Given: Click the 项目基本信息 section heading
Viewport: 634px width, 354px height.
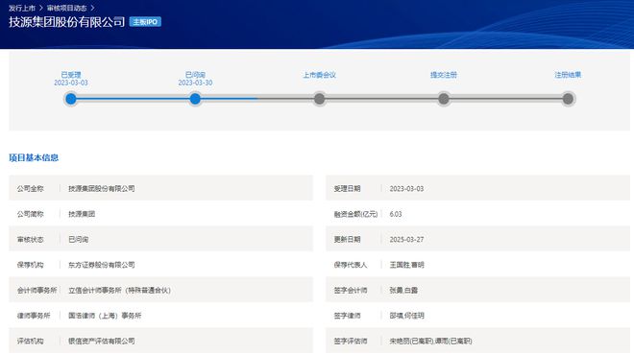Looking at the screenshot, I should tap(34, 158).
